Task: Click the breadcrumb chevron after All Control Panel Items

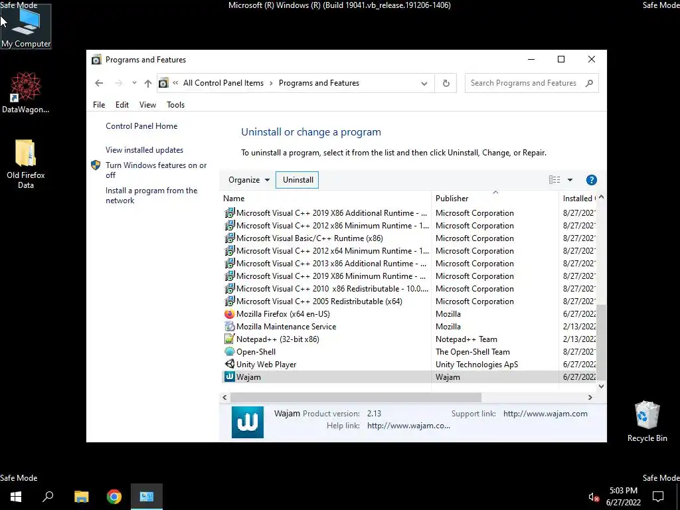Action: pyautogui.click(x=271, y=83)
